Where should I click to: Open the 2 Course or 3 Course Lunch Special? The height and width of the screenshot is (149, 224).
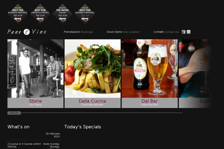24,145
